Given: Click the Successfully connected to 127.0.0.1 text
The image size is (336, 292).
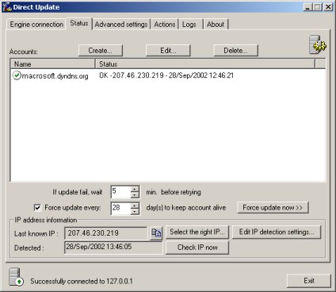Looking at the screenshot, I should (82, 281).
